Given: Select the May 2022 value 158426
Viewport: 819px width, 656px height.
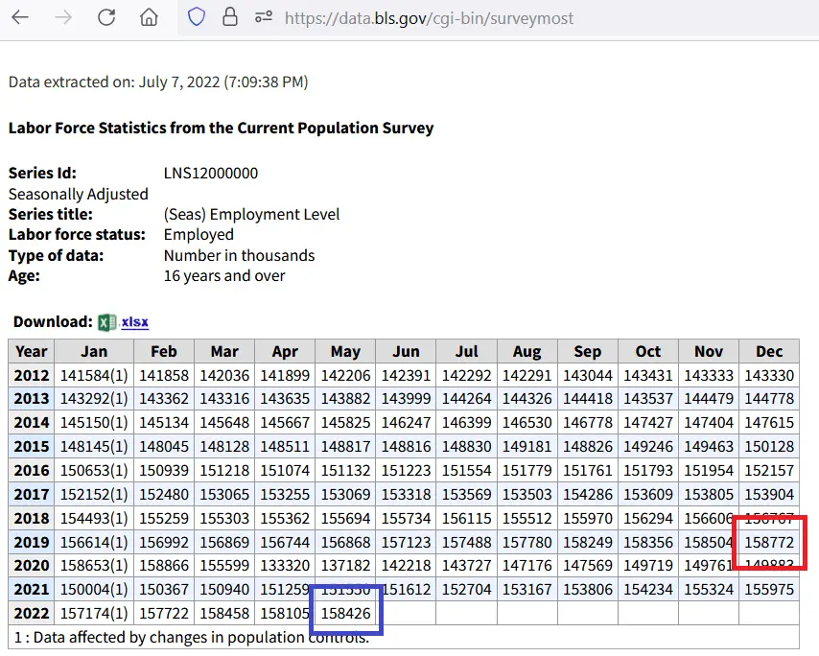Looking at the screenshot, I should [x=345, y=612].
